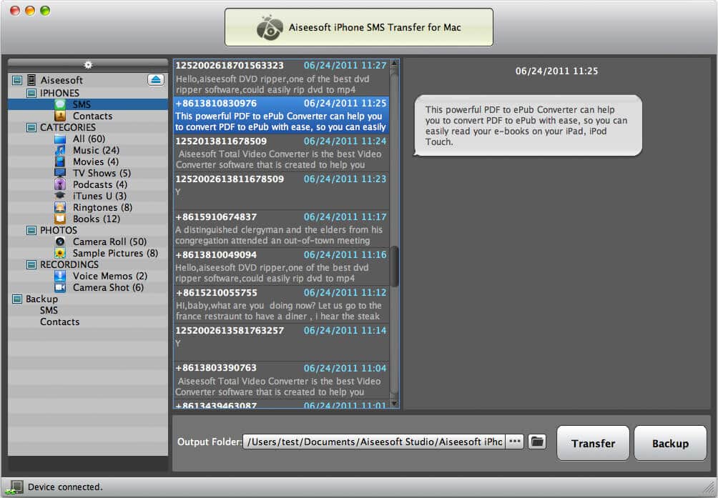Click the message list scrollbar thumb
The height and width of the screenshot is (498, 718).
click(x=394, y=267)
